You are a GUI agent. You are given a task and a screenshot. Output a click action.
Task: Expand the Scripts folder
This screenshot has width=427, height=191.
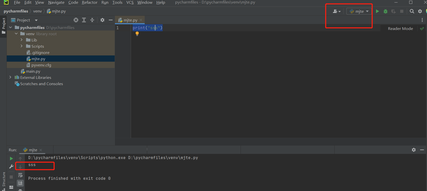21,46
